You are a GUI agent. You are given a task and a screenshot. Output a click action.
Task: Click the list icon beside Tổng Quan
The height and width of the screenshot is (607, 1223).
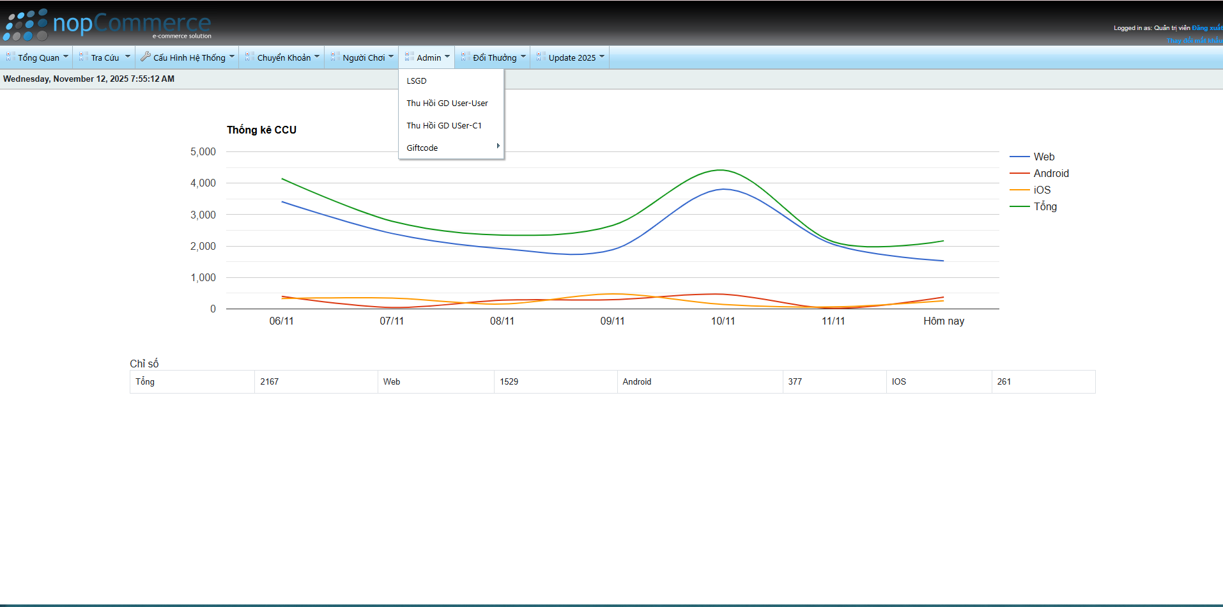click(10, 57)
